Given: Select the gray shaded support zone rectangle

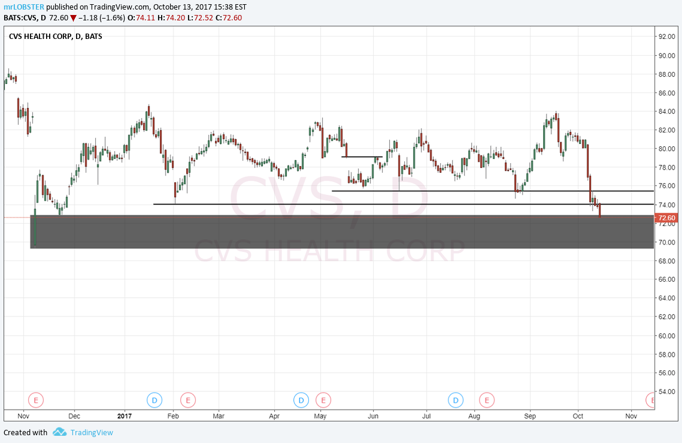Looking at the screenshot, I should pyautogui.click(x=342, y=232).
